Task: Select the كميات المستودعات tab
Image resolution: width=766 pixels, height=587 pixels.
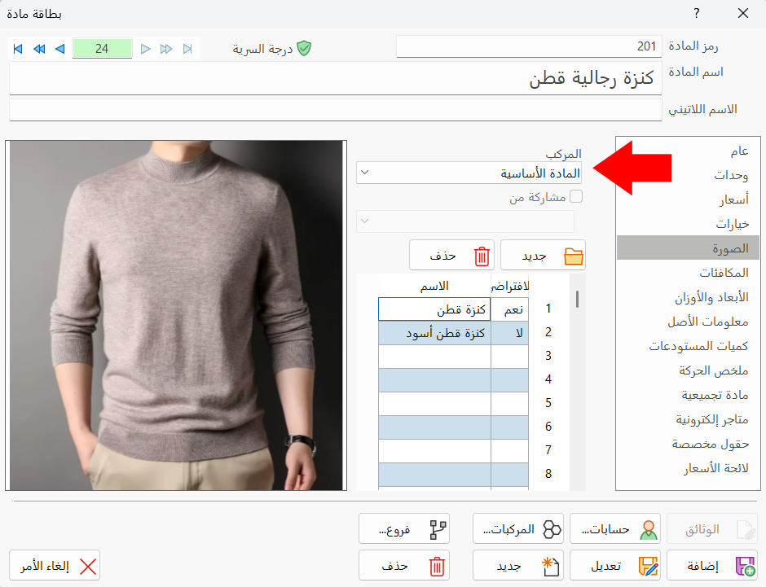Action: (x=688, y=345)
